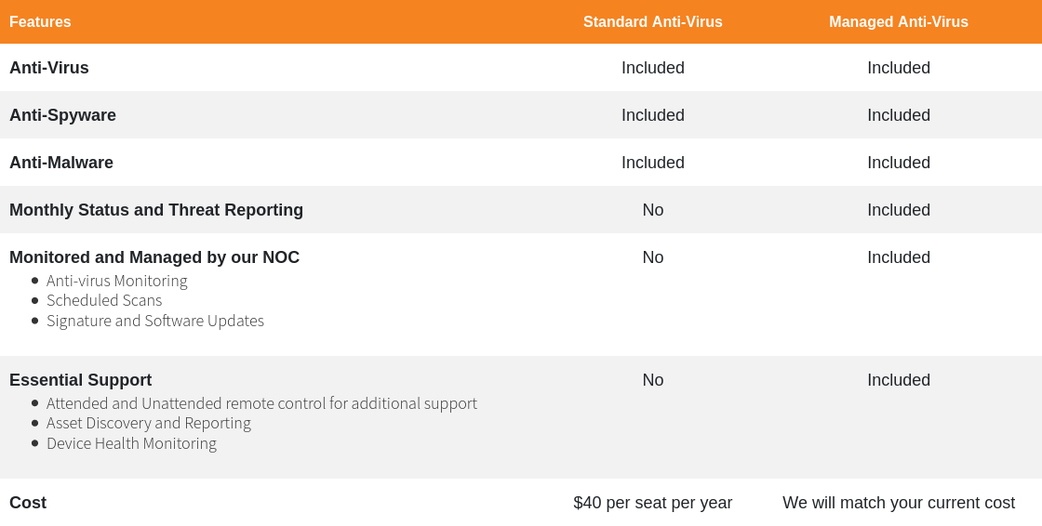Click Asset Discovery and Reporting bullet
Screen dimensions: 1042x526
point(149,423)
